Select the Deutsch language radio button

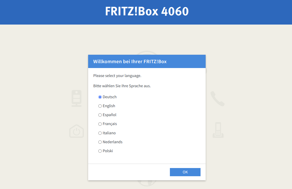coord(100,97)
